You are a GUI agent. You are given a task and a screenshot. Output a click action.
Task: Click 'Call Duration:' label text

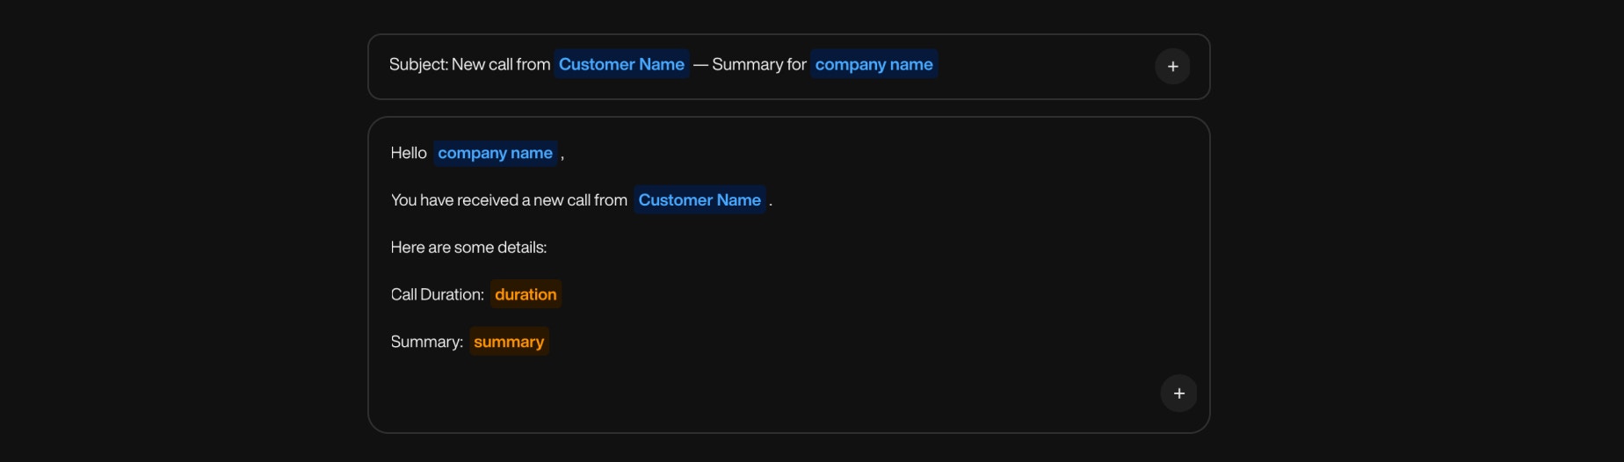point(438,294)
